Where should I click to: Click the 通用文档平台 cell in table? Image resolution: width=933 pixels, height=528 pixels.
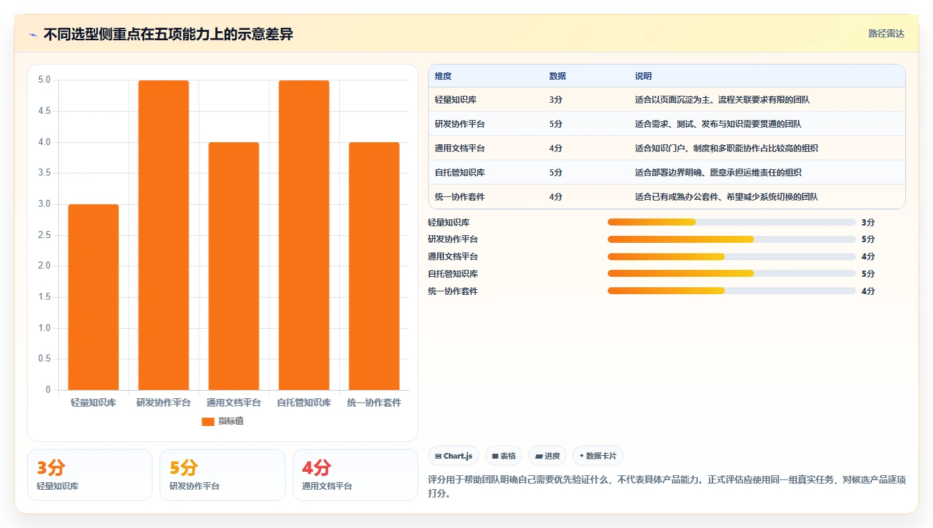pyautogui.click(x=460, y=148)
